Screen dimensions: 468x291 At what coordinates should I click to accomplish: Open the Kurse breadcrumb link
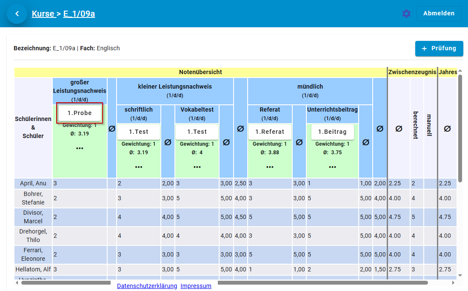pyautogui.click(x=43, y=14)
